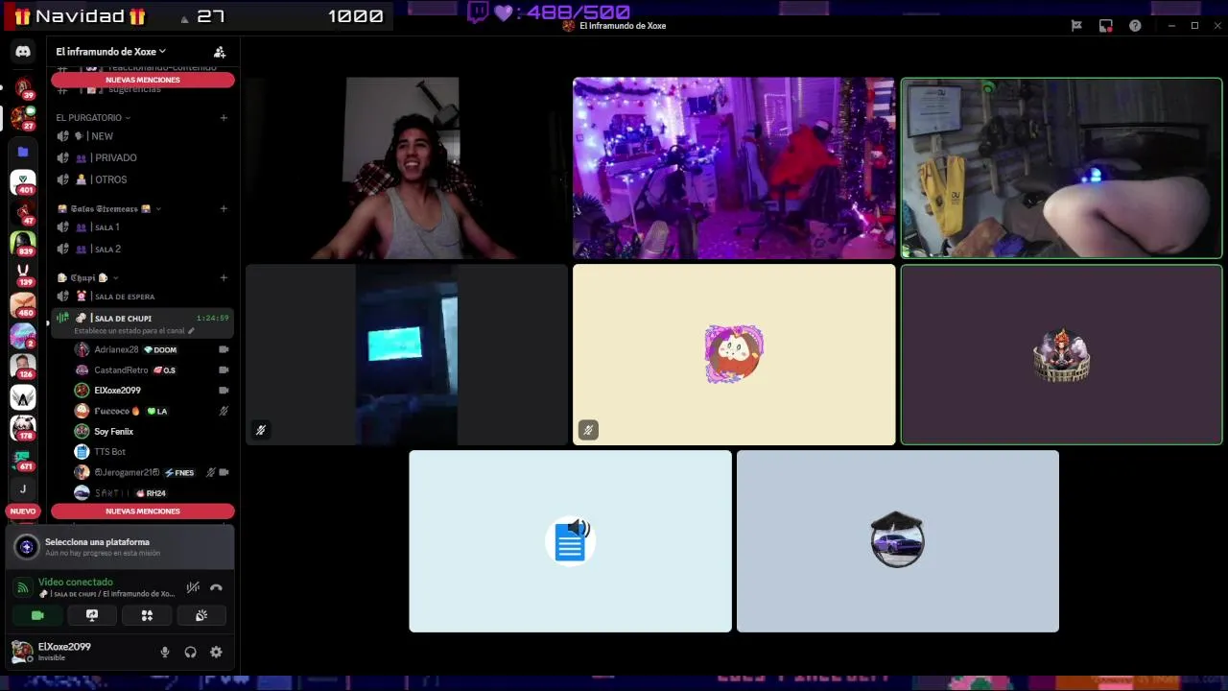Click the help question mark icon
Viewport: 1228px width, 691px height.
[x=1135, y=26]
